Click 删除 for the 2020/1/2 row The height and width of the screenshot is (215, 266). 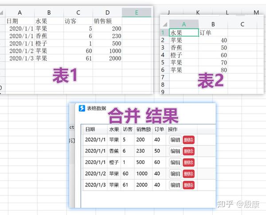tap(188, 174)
